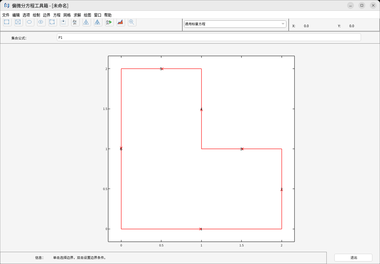Open the 窗口 menu

point(98,15)
